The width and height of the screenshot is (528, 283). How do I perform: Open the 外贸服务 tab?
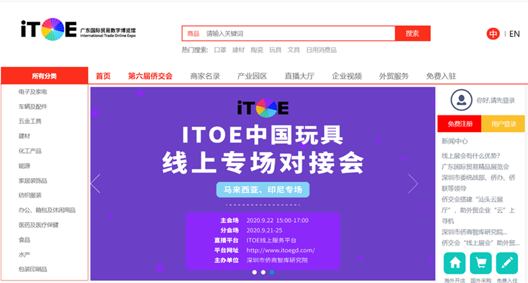pos(393,76)
